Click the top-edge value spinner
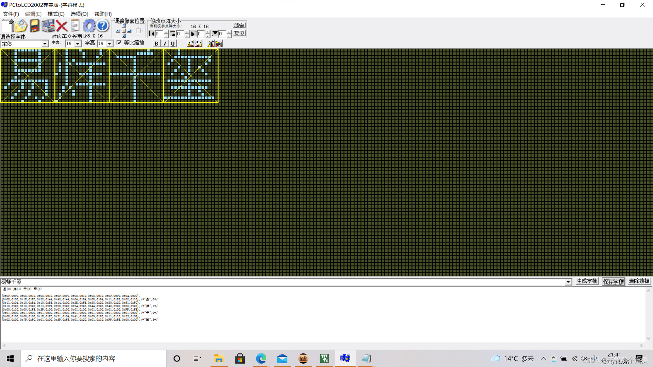653x367 pixels. point(187,34)
